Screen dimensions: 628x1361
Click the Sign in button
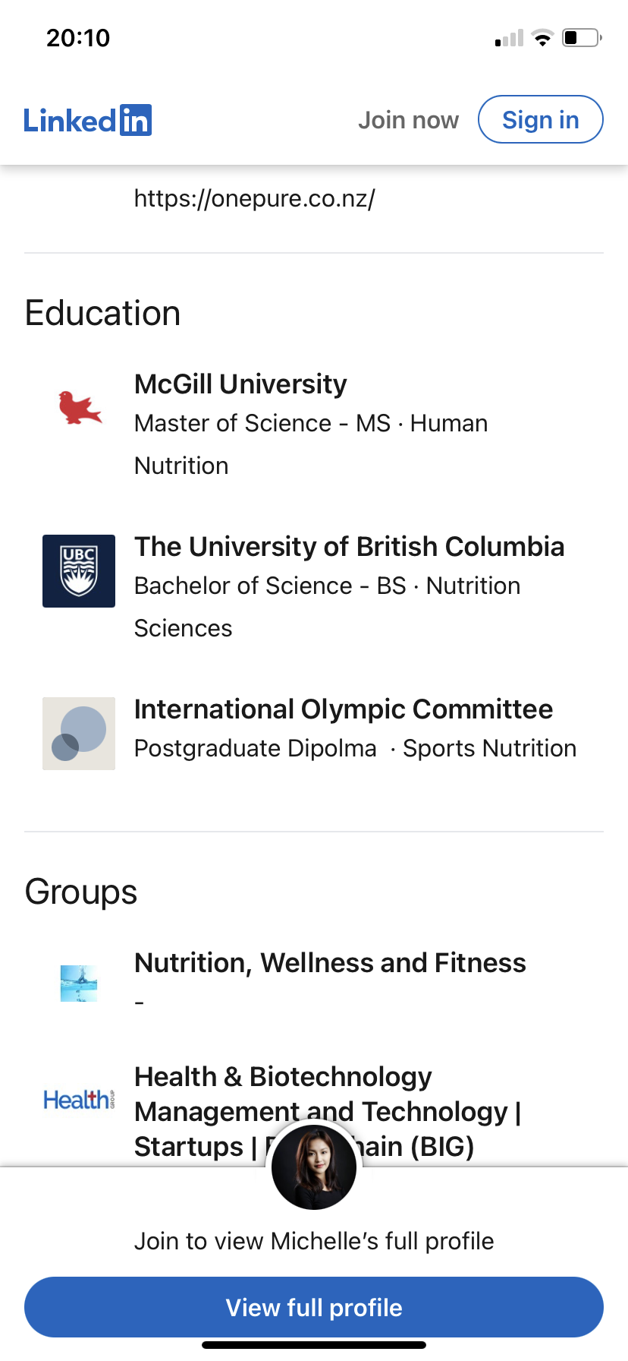point(541,119)
